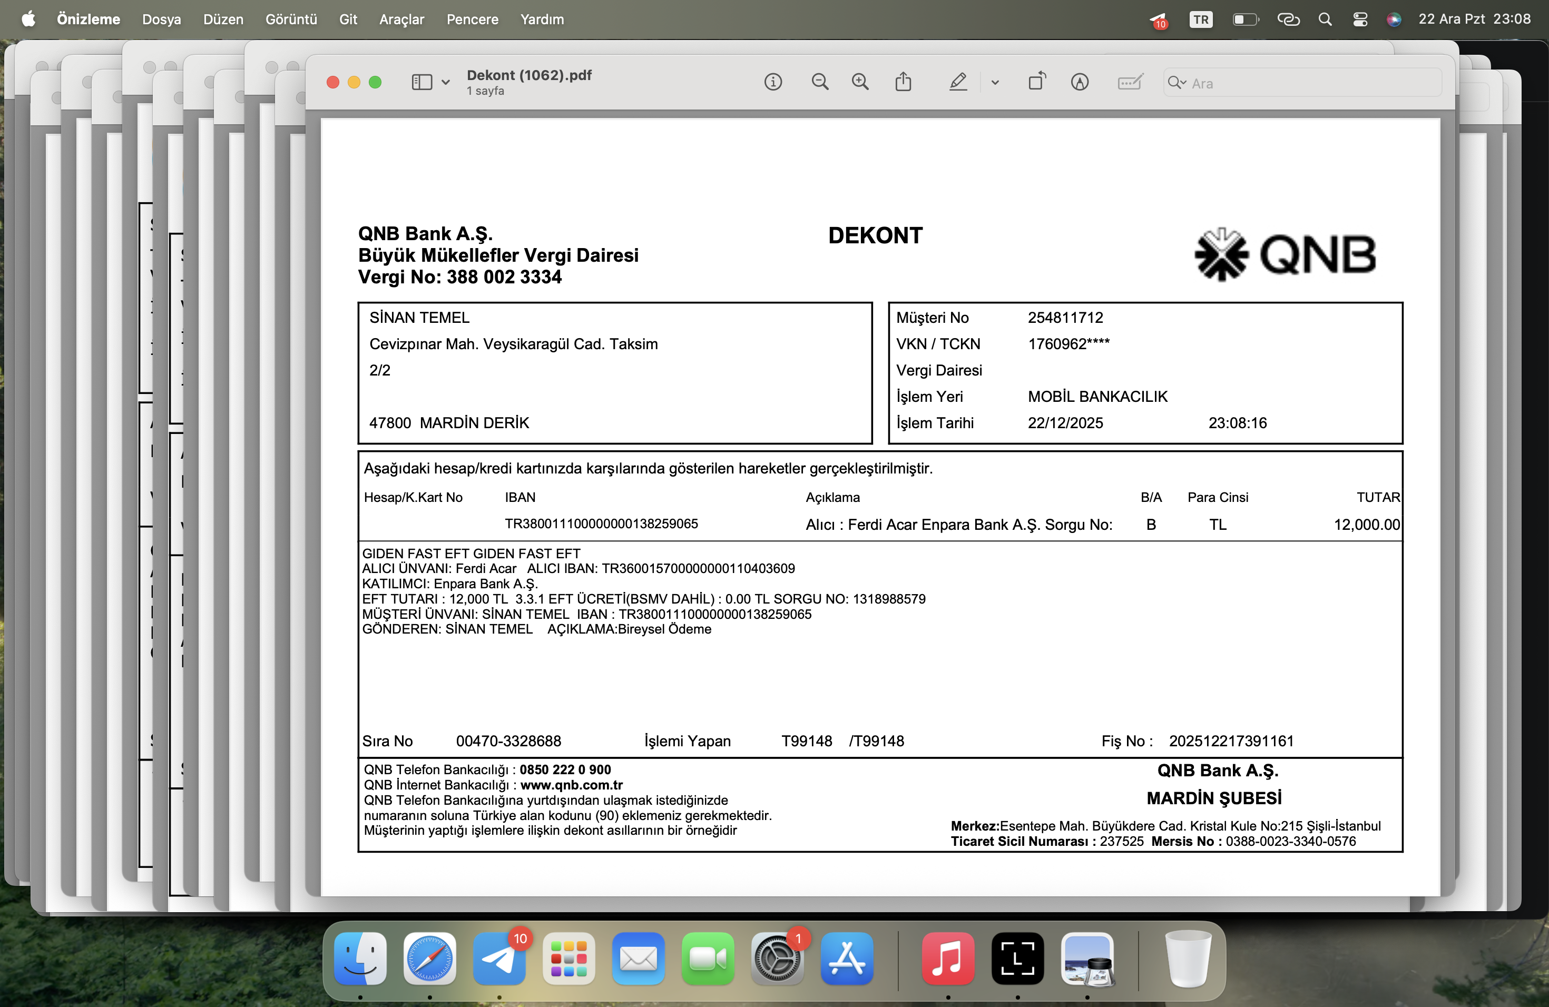Show the Markup toolbar
This screenshot has height=1007, width=1549.
pyautogui.click(x=1080, y=82)
